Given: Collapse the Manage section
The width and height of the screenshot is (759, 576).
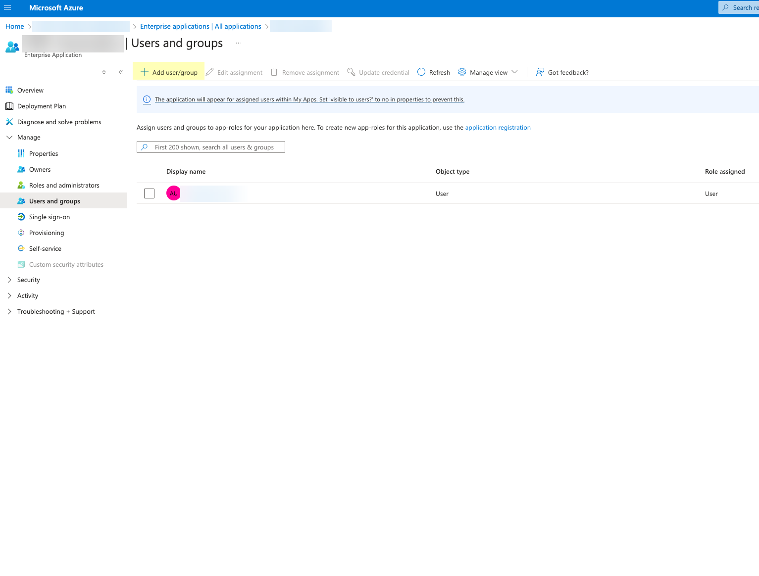Looking at the screenshot, I should coord(9,138).
